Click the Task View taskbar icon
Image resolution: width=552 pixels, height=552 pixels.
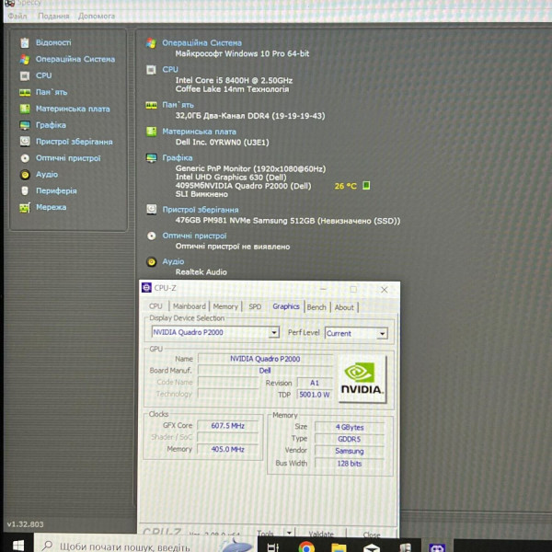tap(273, 547)
